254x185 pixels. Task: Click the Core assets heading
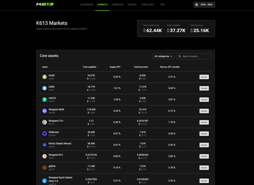pyautogui.click(x=49, y=56)
